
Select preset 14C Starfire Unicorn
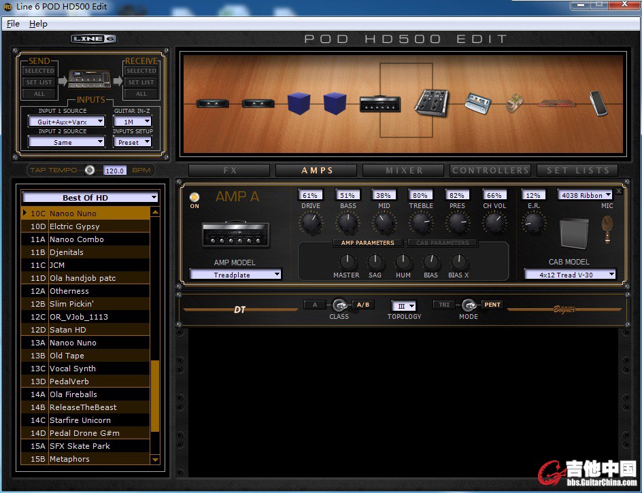point(85,420)
